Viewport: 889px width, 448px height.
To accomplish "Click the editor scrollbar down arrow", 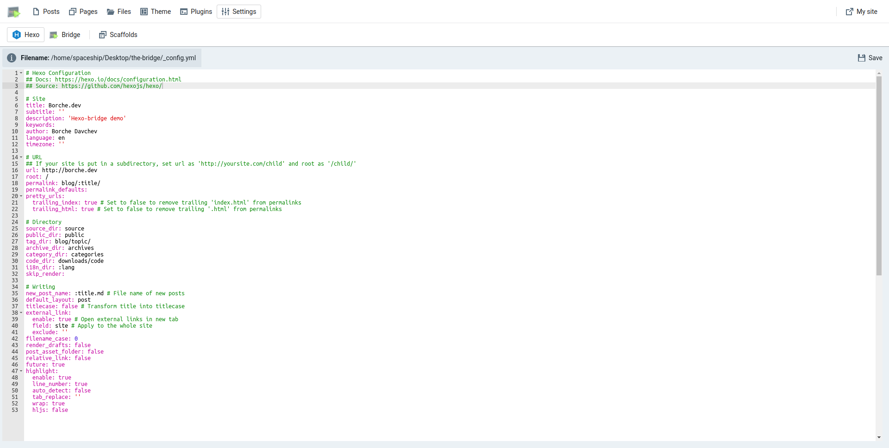I will tap(879, 437).
